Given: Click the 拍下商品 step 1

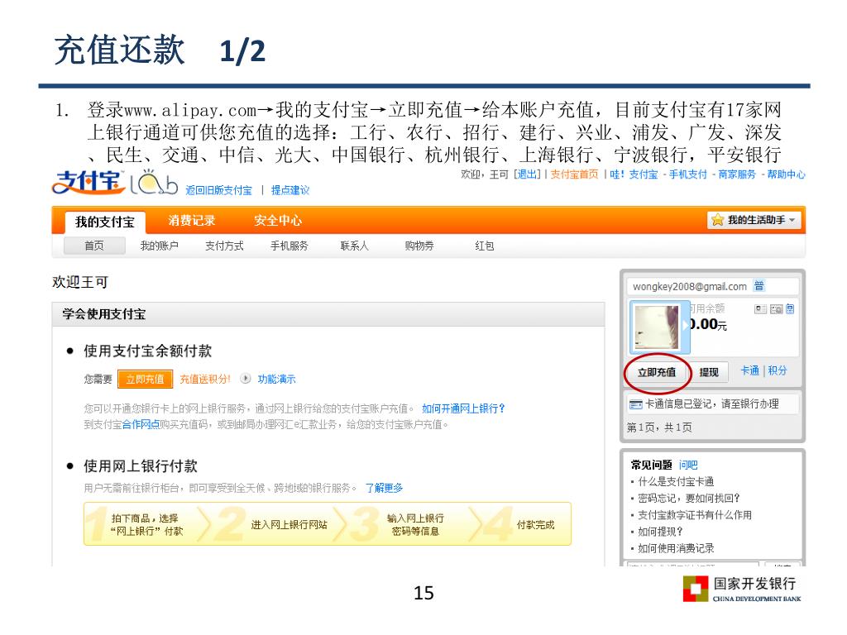Looking at the screenshot, I should 146,524.
